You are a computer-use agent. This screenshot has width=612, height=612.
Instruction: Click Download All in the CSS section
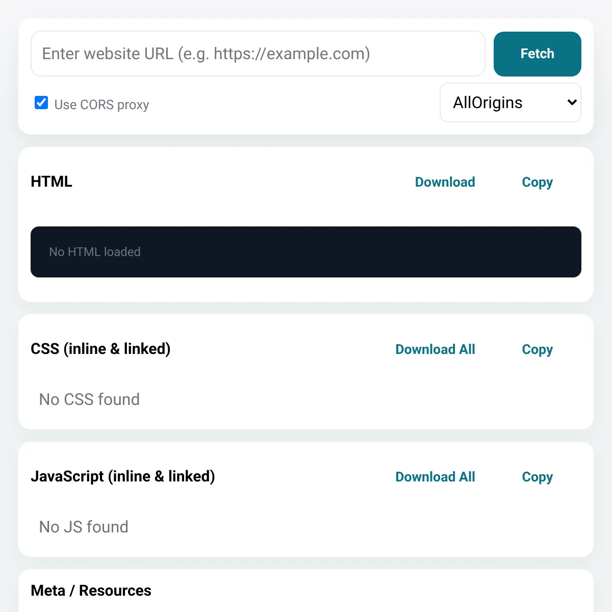435,349
